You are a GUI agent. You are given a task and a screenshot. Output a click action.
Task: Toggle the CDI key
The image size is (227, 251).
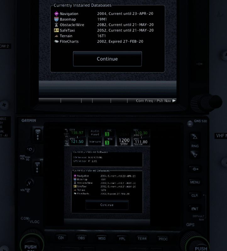[x=61, y=238]
